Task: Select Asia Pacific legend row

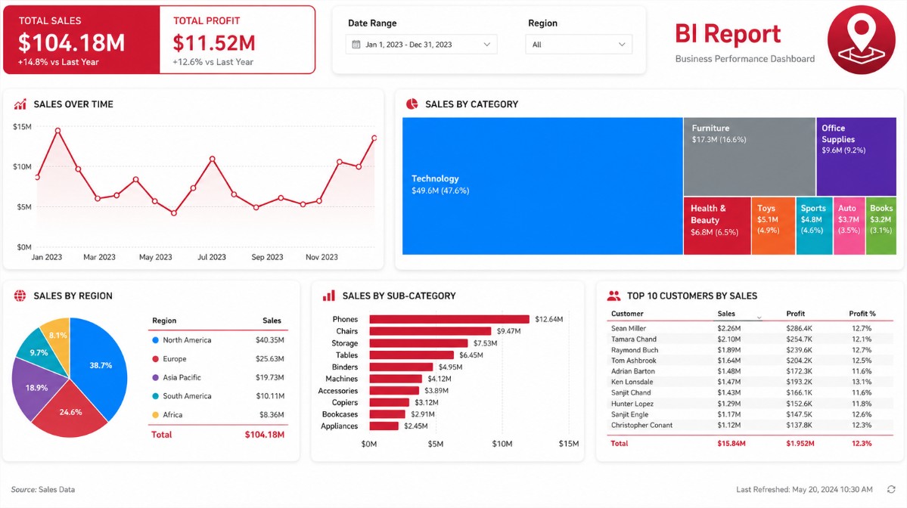Action: coord(218,377)
